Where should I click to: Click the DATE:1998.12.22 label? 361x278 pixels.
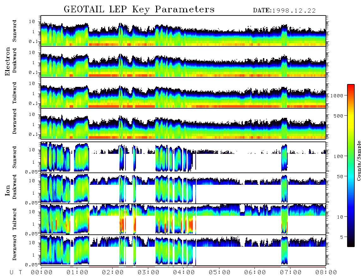tap(284, 11)
